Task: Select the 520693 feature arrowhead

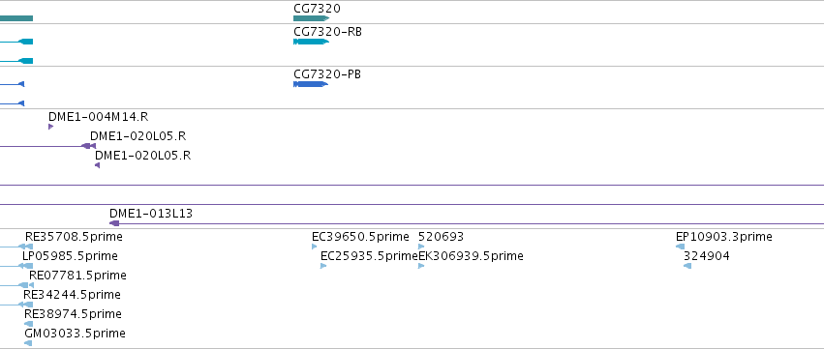Action: pyautogui.click(x=421, y=247)
